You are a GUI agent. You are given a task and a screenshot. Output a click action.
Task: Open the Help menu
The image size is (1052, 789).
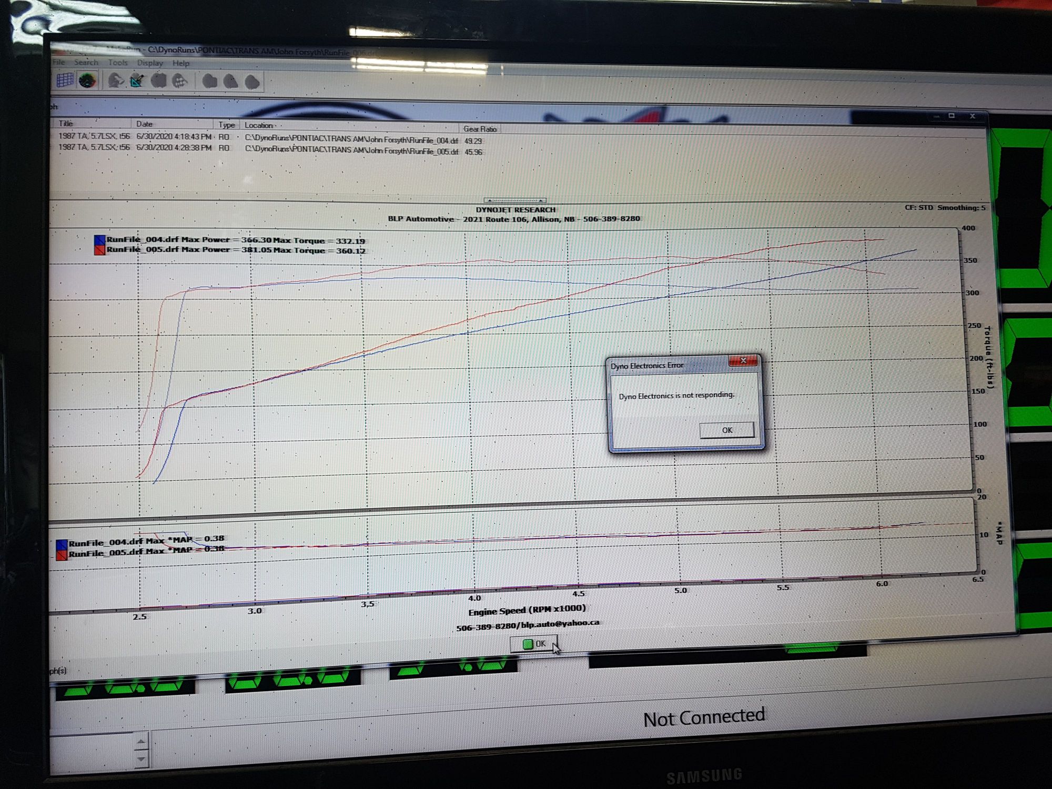tap(181, 63)
